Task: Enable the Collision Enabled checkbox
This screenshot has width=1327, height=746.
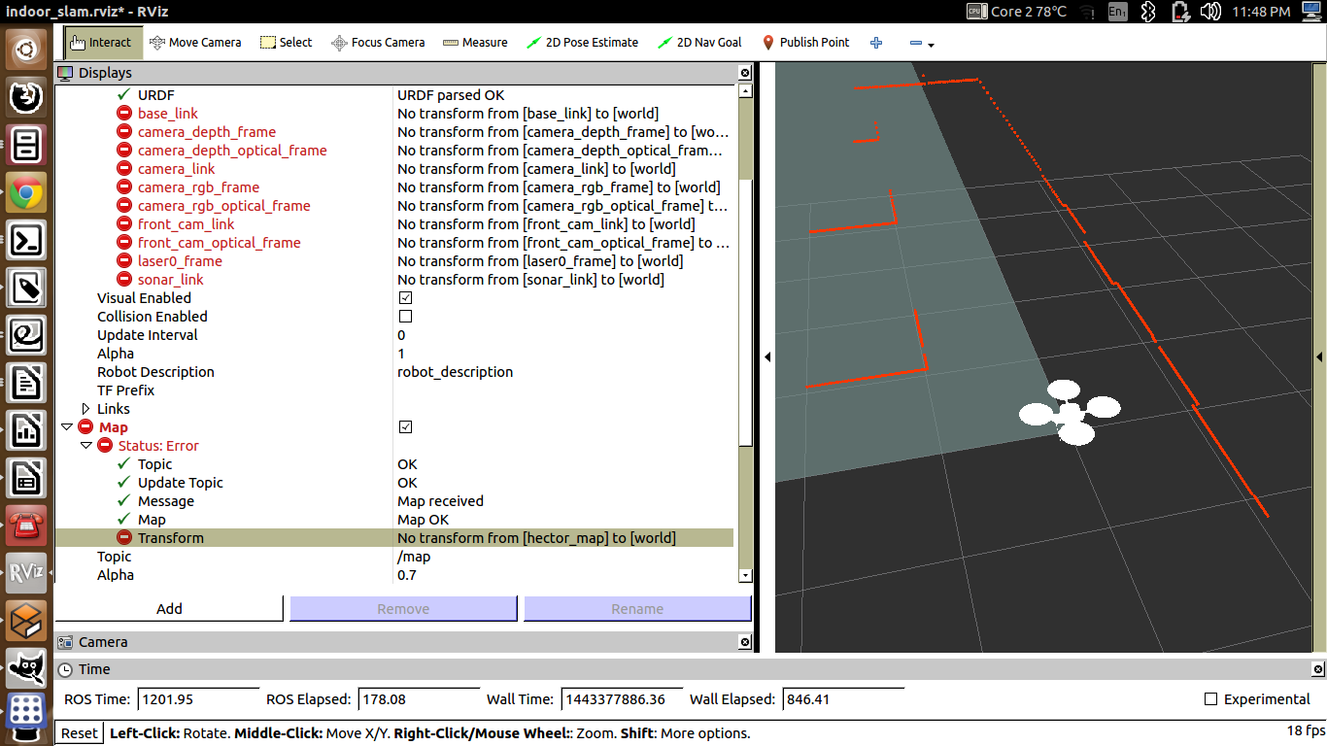Action: coord(405,317)
